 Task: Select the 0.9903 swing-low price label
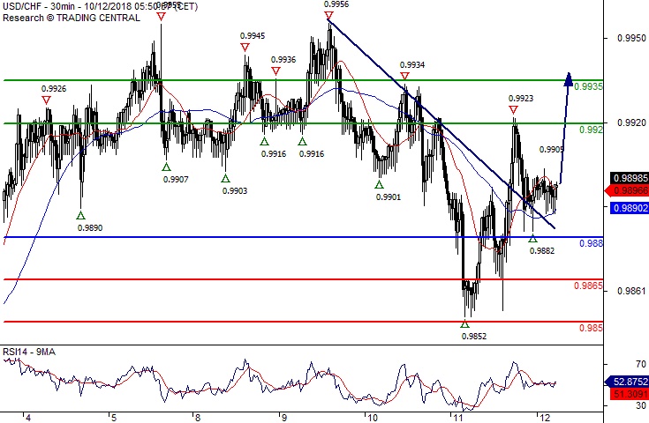tap(235, 191)
